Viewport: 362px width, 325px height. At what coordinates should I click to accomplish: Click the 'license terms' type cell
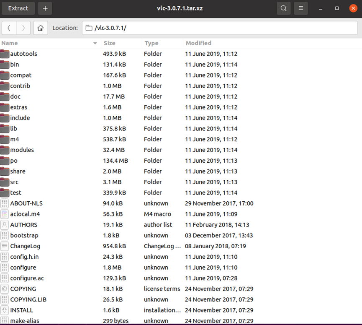click(x=162, y=289)
